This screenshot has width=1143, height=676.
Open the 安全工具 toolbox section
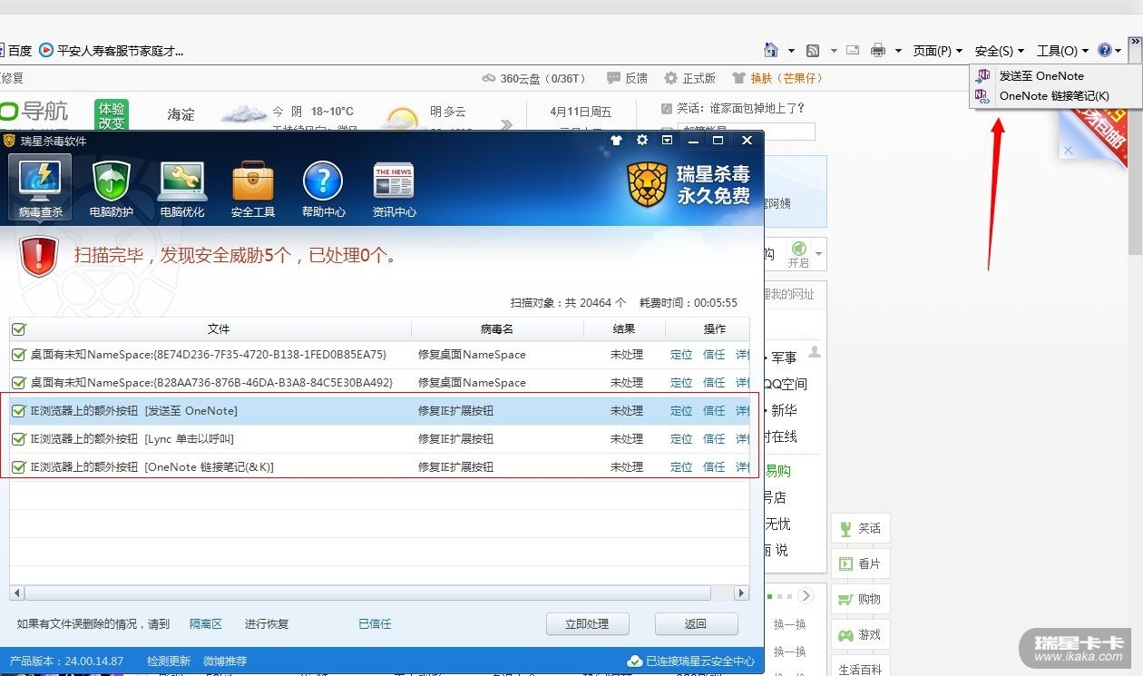[x=253, y=189]
